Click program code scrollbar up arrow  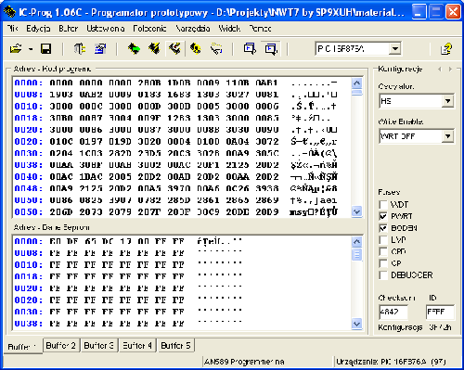pos(357,83)
